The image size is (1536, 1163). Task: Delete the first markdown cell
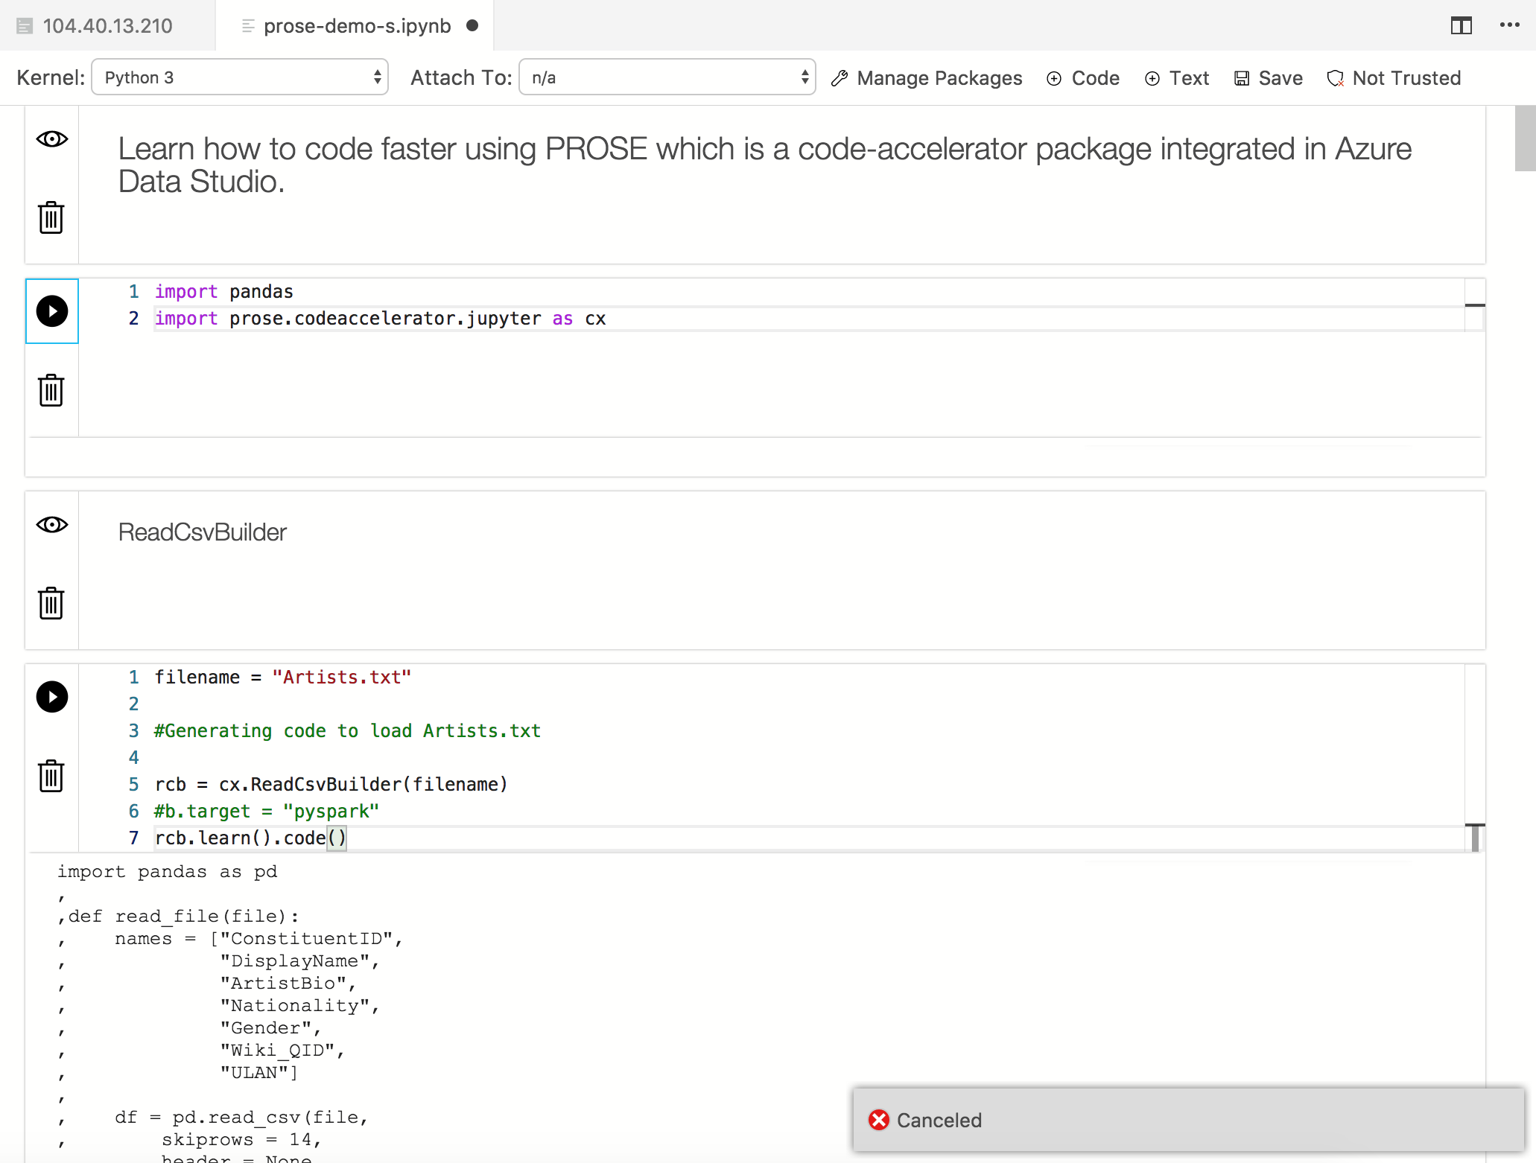point(51,217)
